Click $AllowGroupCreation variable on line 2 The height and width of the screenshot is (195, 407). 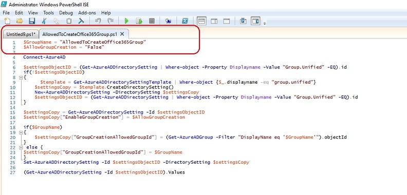50,47
